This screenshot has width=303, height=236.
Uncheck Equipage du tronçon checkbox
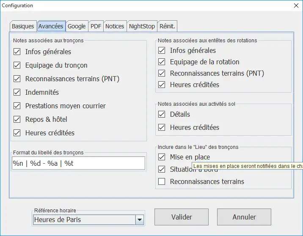point(17,65)
